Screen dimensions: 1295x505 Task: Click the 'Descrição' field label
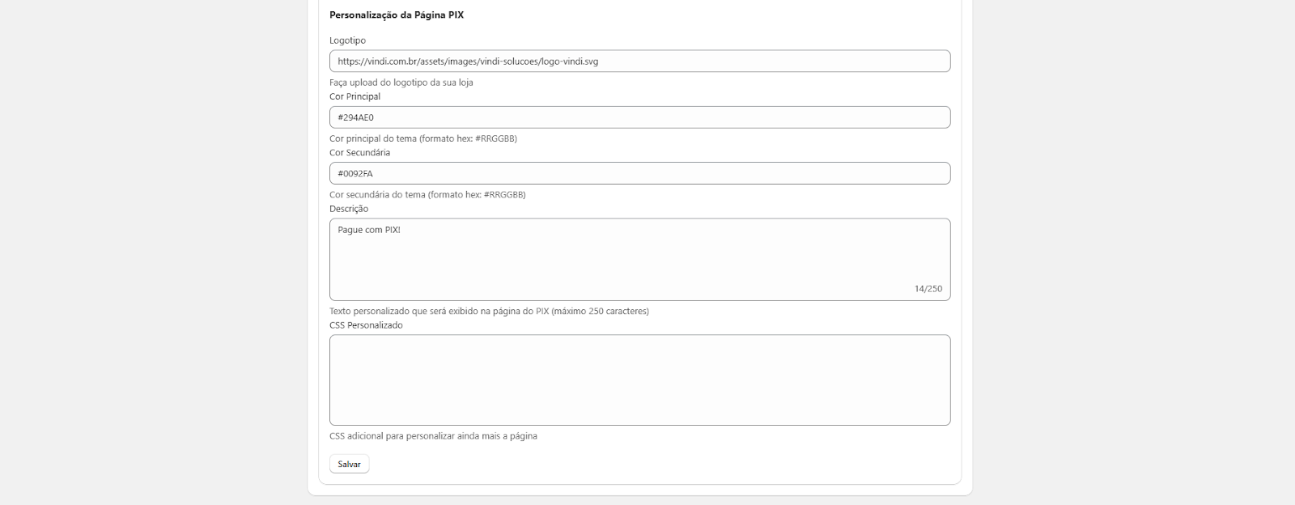coord(349,209)
